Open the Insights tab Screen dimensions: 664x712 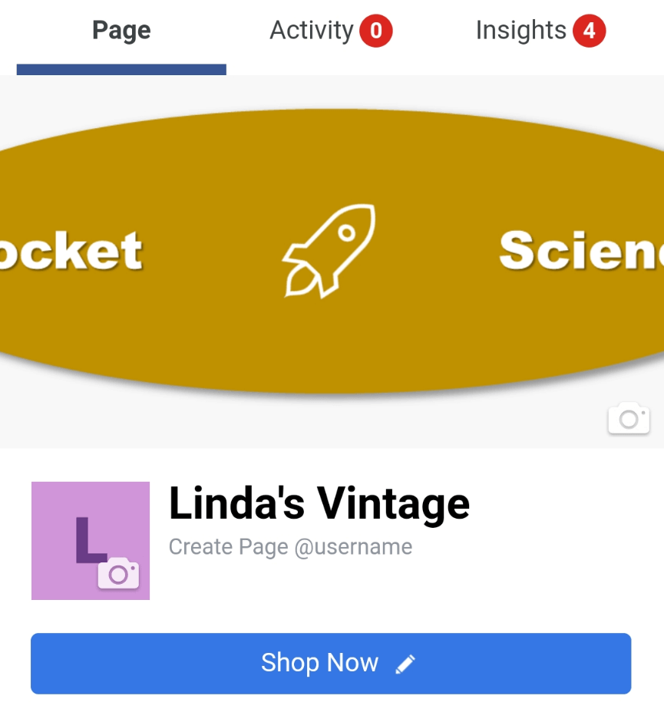pos(520,31)
